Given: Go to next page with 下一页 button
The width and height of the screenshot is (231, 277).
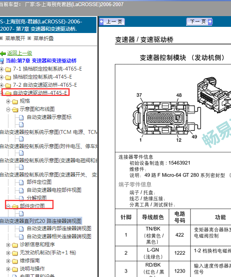Looking at the screenshot, I should coord(199,22).
